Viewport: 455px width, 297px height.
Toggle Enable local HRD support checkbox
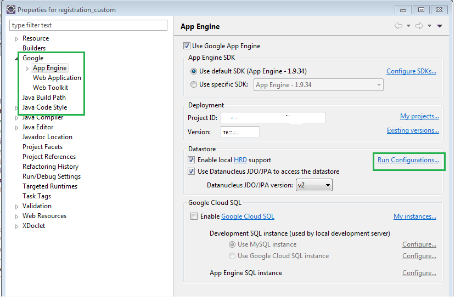click(191, 160)
